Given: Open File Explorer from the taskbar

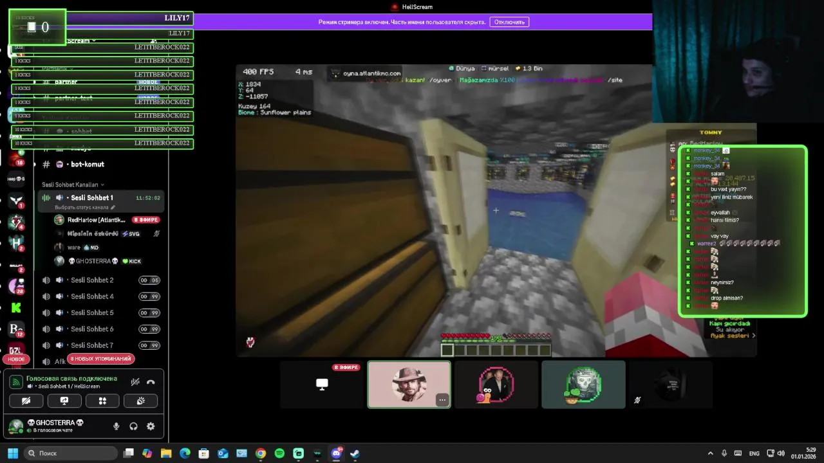Looking at the screenshot, I should coord(166,453).
